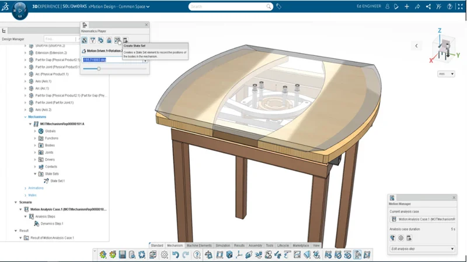The image size is (467, 262).
Task: Click the Kinematics Player angle slider
Action: 99,69
